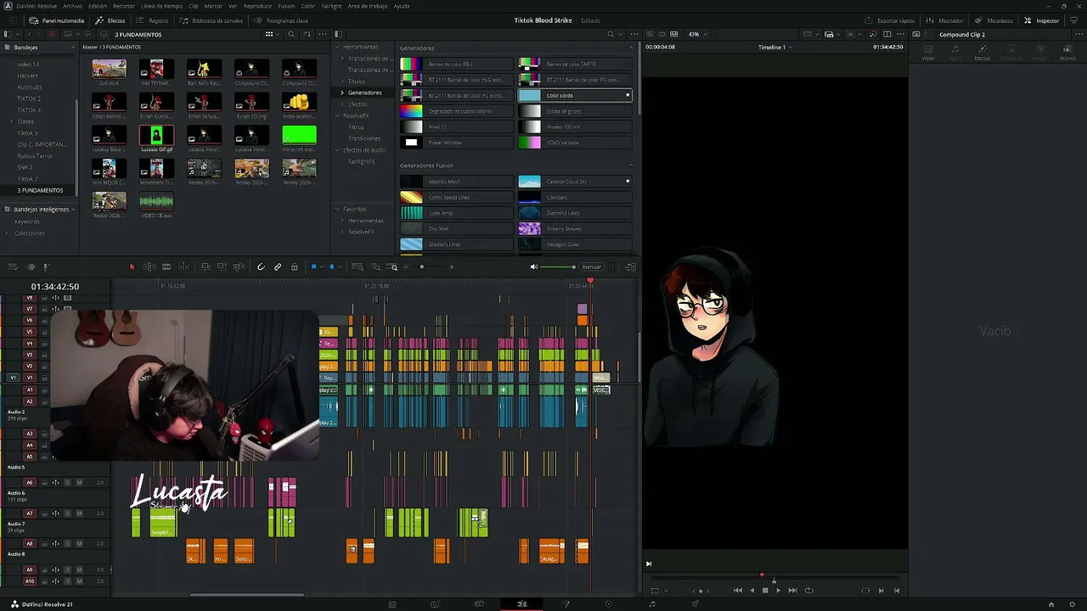Click stop in viewer transport controls

(765, 591)
